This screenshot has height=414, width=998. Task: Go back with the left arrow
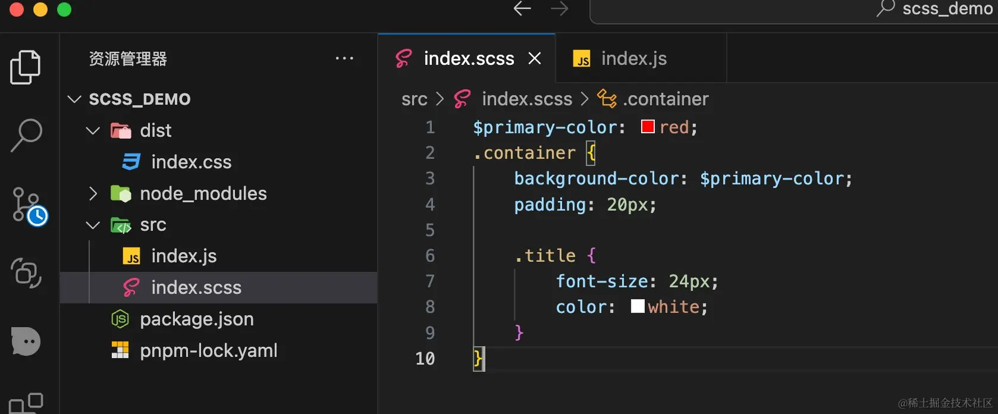click(522, 8)
